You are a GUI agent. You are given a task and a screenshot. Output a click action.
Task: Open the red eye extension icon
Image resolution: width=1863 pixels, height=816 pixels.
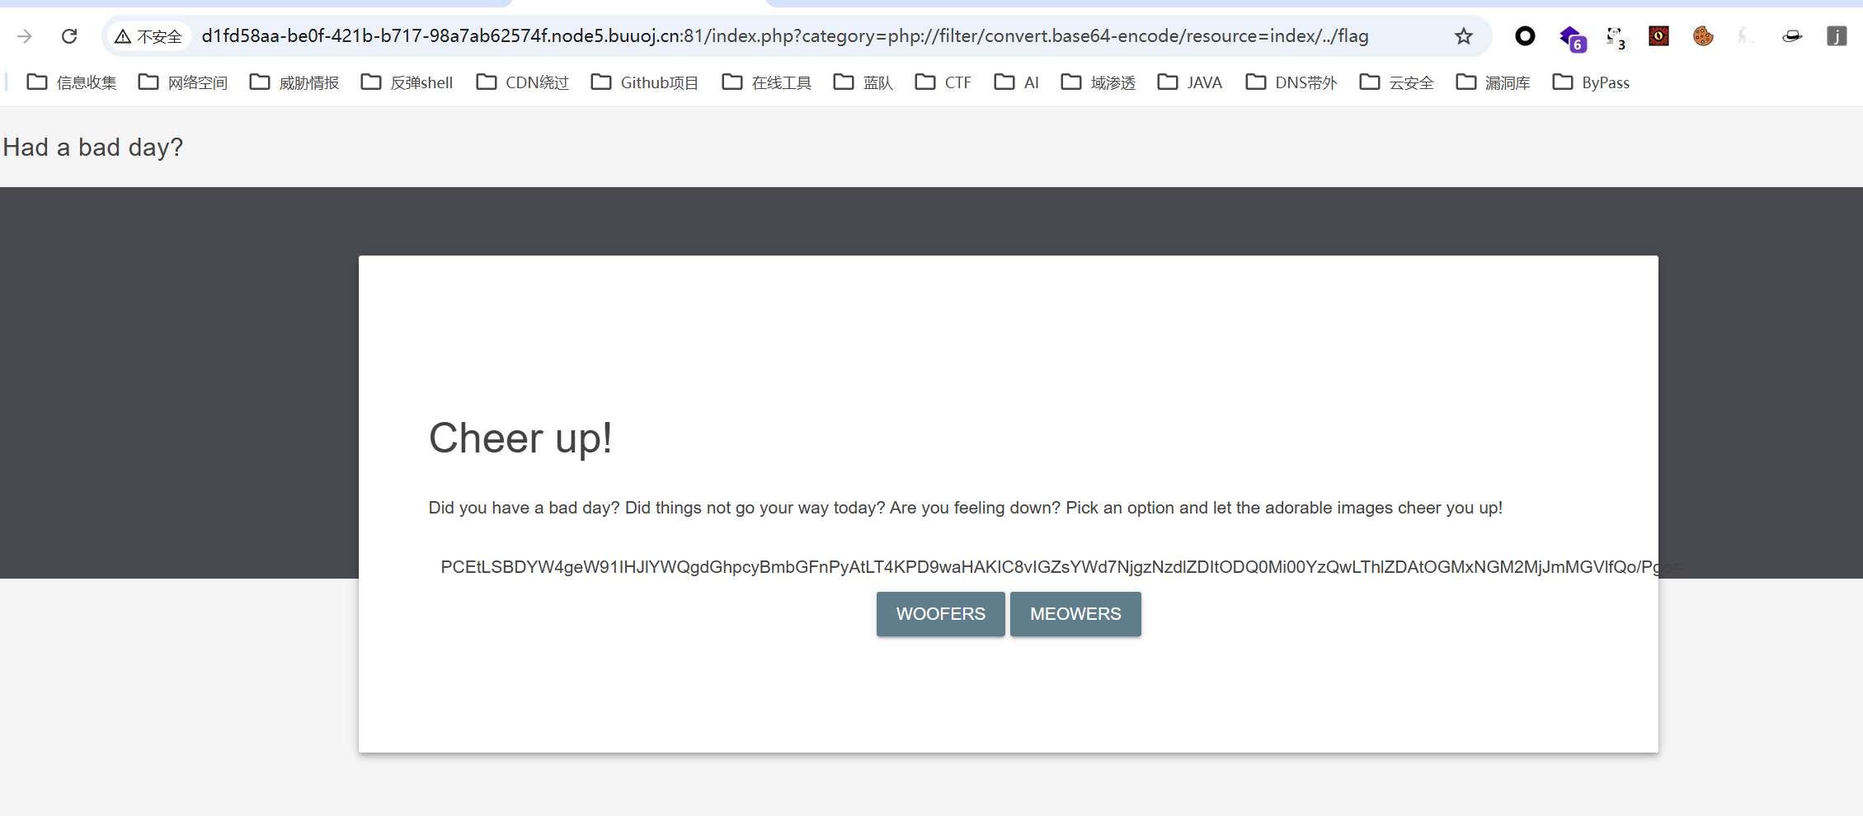(1658, 36)
